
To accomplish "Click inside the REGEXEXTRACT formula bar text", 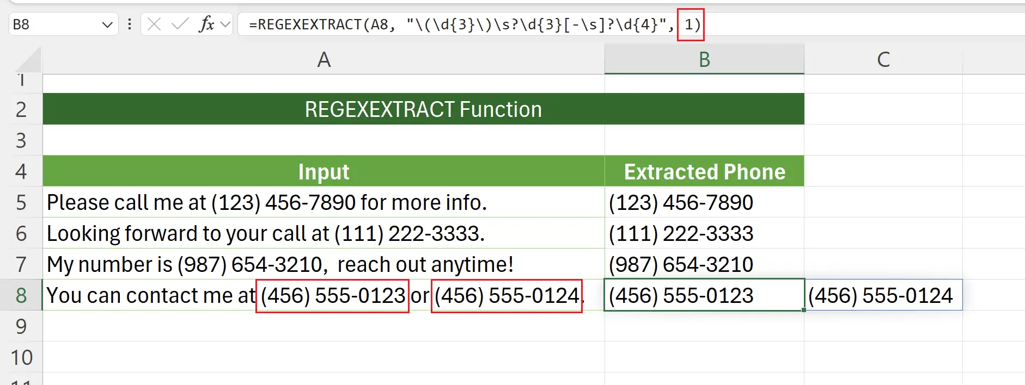I will pos(475,24).
